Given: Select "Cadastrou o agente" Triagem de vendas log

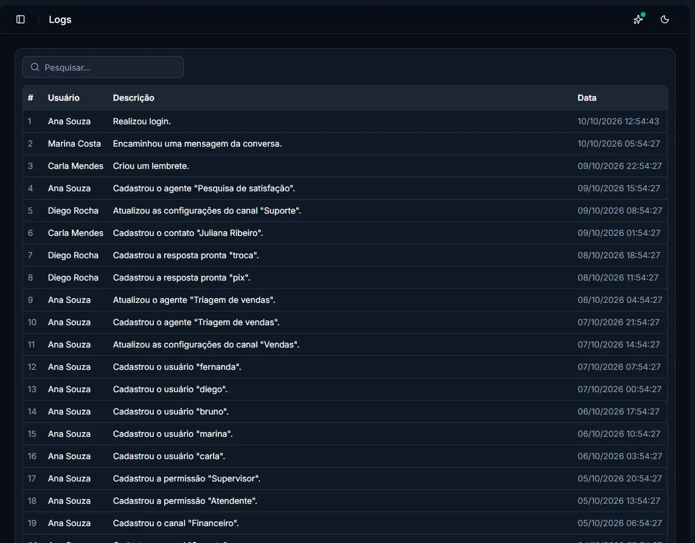Looking at the screenshot, I should click(196, 322).
